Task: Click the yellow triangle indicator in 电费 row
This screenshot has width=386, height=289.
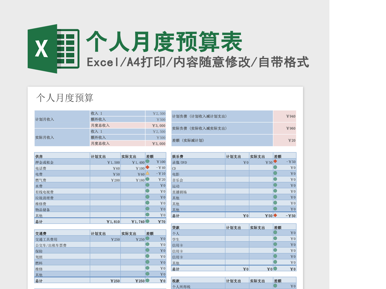Action: click(x=147, y=173)
